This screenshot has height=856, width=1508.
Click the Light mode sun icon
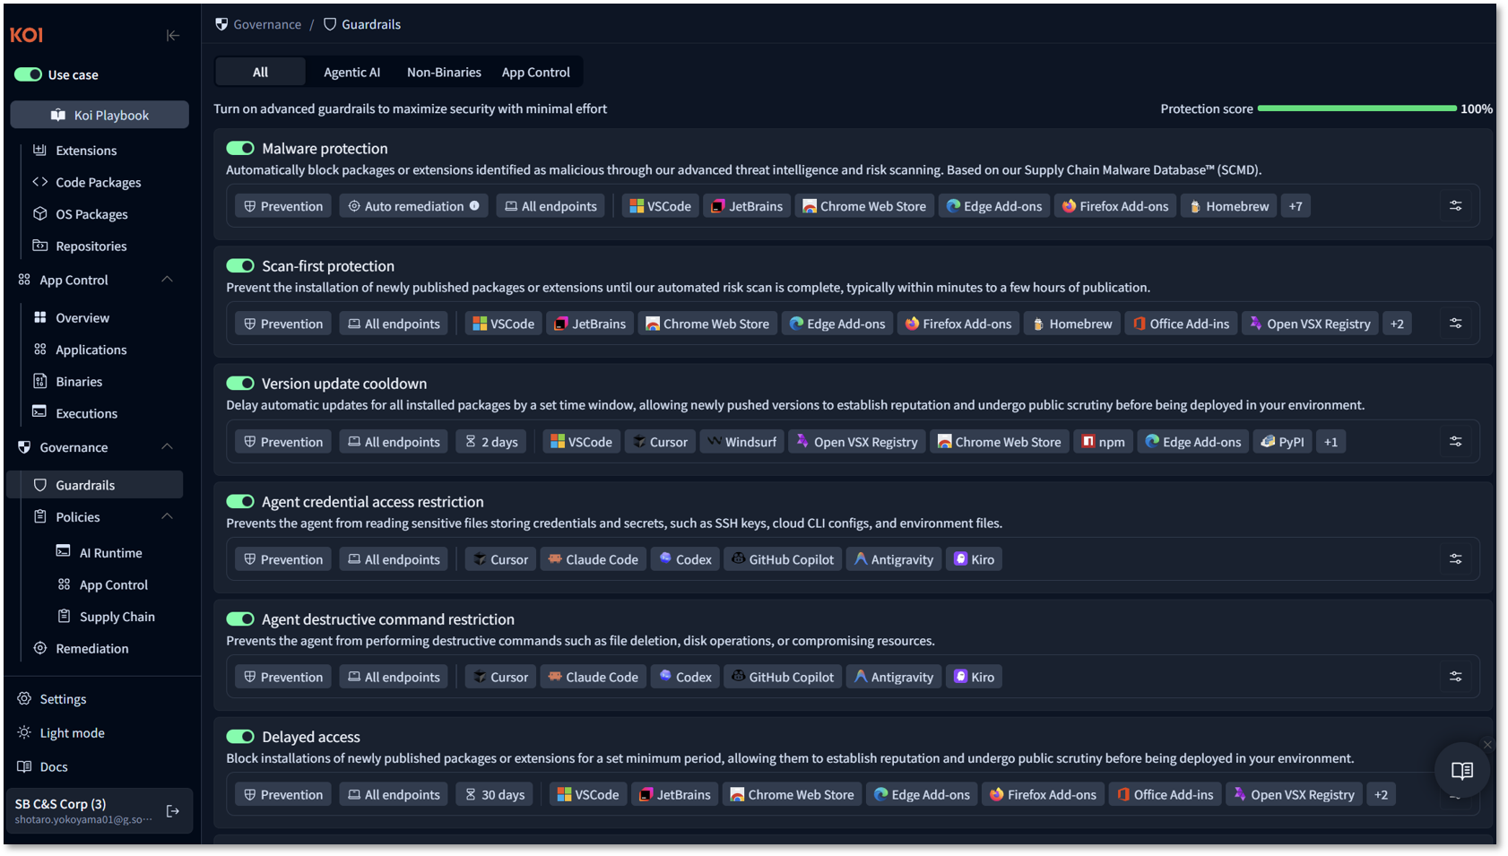tap(24, 733)
